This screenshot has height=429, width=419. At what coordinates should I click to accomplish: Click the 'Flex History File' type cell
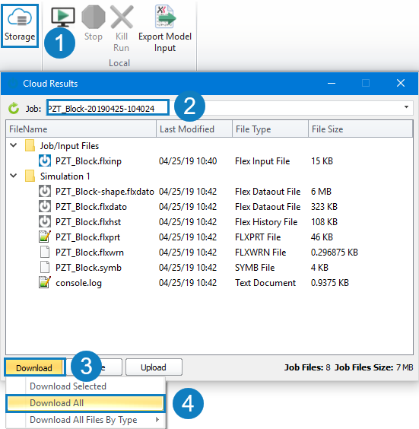[x=266, y=222]
